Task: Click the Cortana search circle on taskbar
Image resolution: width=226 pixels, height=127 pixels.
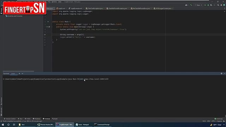Action: (8, 125)
